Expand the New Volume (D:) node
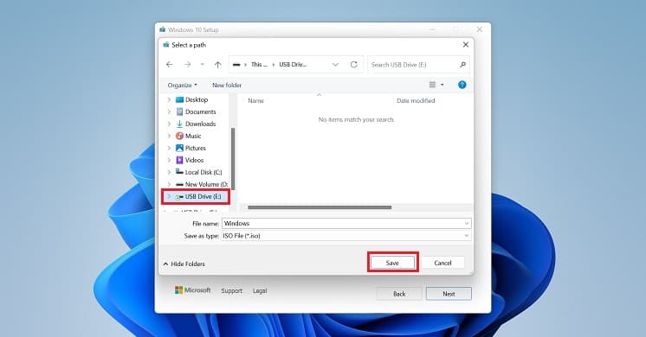The height and width of the screenshot is (337, 646). [169, 185]
